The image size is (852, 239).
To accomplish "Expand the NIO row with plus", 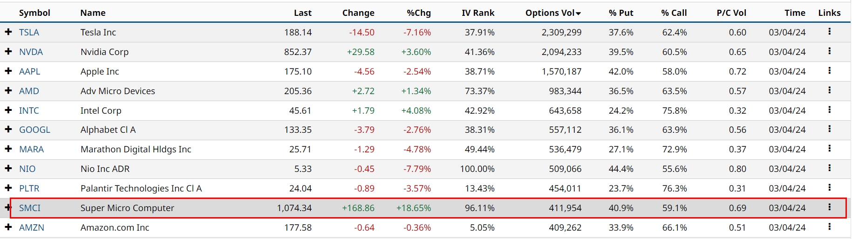I will coord(8,169).
